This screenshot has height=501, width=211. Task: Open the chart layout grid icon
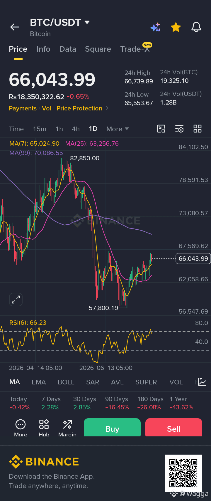pos(198,129)
